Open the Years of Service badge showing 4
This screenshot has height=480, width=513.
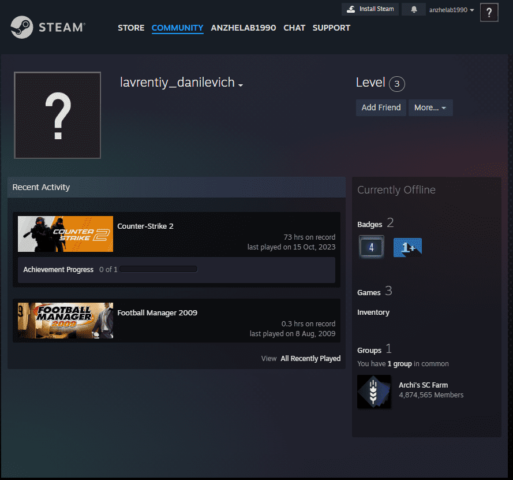coord(371,247)
